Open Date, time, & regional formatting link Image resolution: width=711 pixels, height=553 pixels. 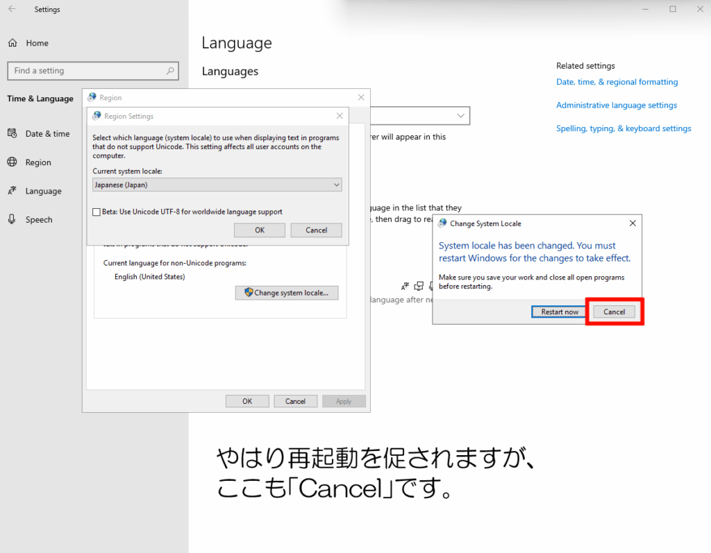coord(617,82)
